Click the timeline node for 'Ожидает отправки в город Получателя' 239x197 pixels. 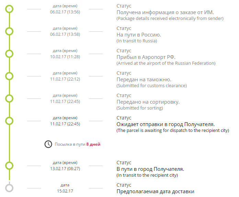[10, 121]
